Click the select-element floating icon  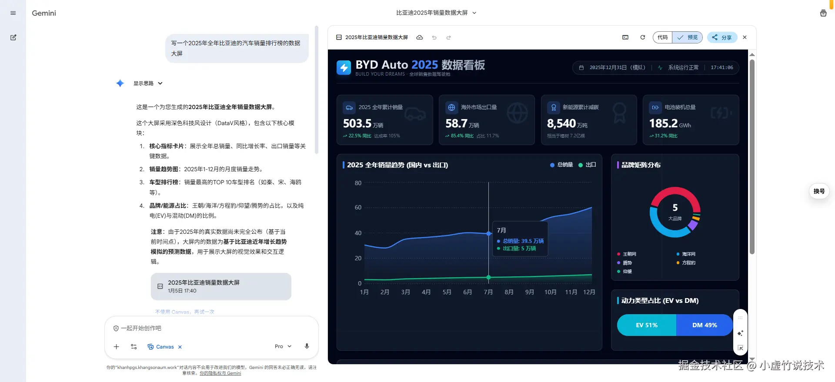pyautogui.click(x=740, y=348)
